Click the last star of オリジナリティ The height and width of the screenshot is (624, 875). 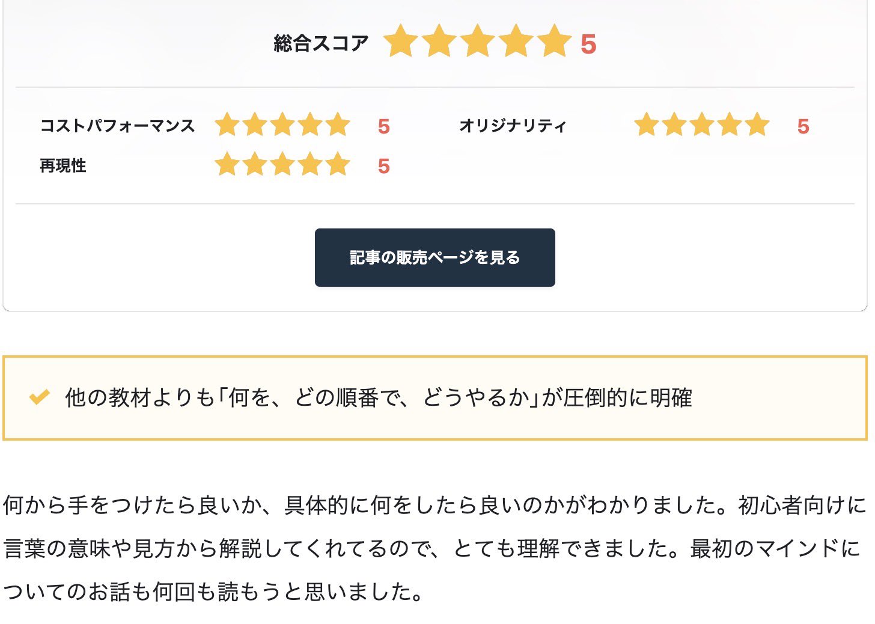coord(757,125)
